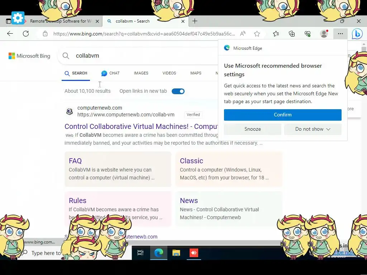Switch to Remote Desktop Software tab
The image size is (367, 275).
point(60,21)
